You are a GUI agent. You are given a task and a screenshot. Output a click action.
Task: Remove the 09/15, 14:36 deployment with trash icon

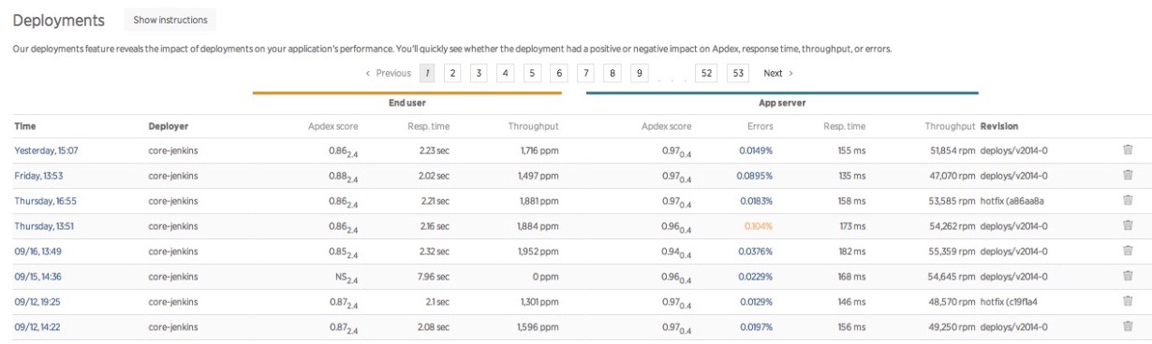[1128, 276]
